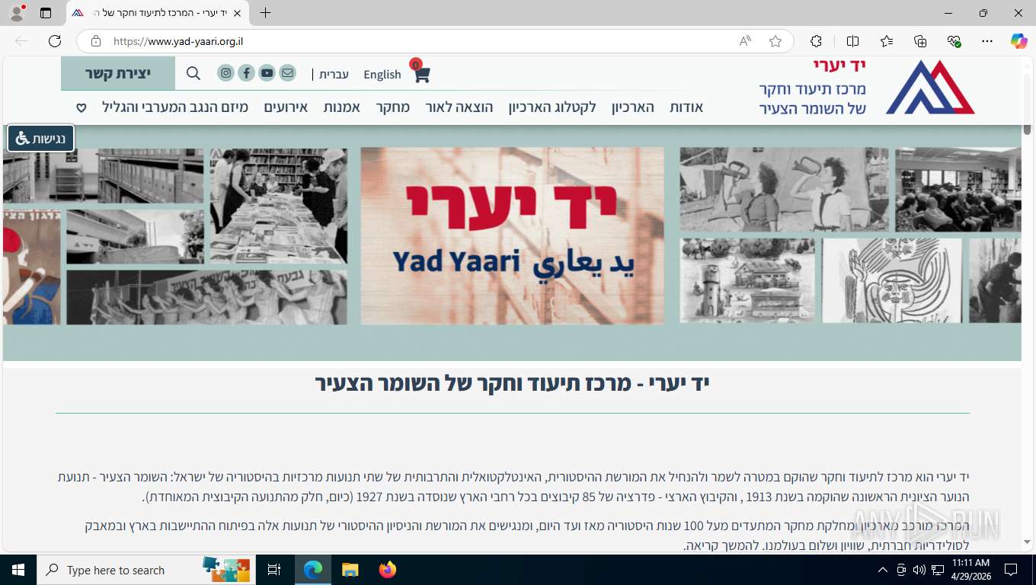Click the line-drawing face artwork thumbnail

(x=891, y=280)
